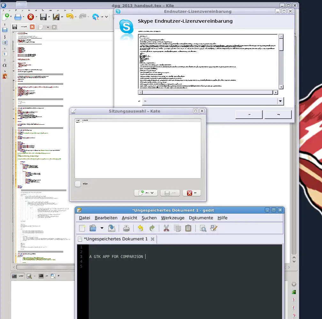322x319 pixels.
Task: Open the Konsole tab icon in Kile bottom bar
Action: (x=43, y=276)
